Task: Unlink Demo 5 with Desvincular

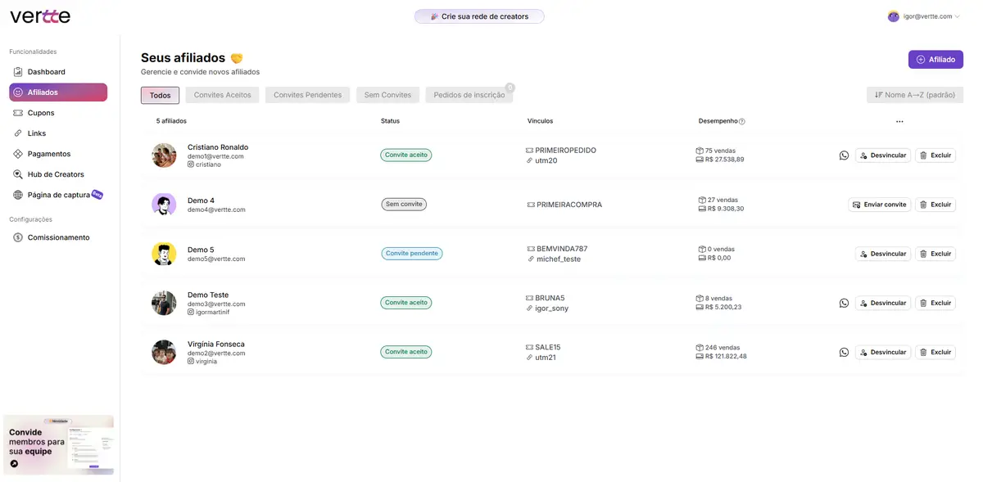Action: (x=883, y=253)
